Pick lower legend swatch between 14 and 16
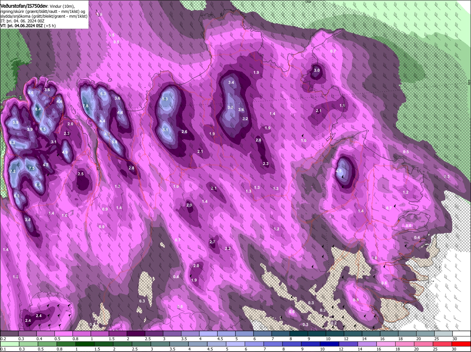This screenshot has height=352, width=471. point(367,344)
